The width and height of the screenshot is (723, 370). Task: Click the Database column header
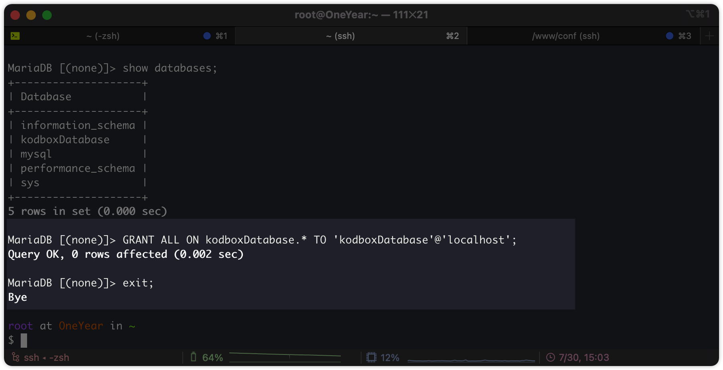coord(46,97)
